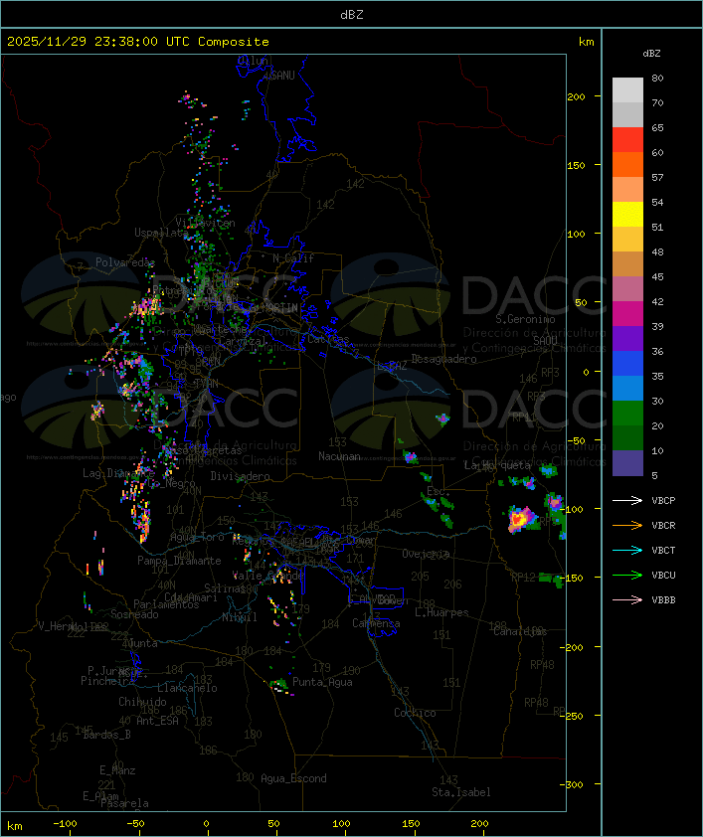Click the Pampa_Diamante place label

pos(179,561)
